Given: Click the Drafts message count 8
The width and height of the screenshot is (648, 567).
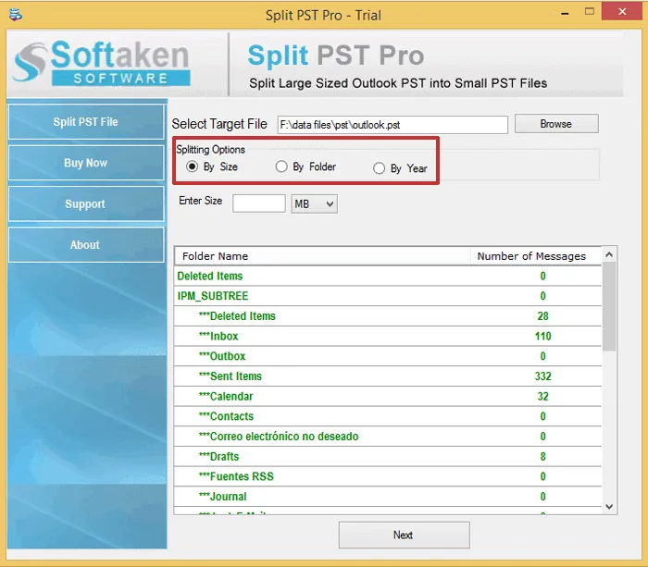Looking at the screenshot, I should click(543, 456).
